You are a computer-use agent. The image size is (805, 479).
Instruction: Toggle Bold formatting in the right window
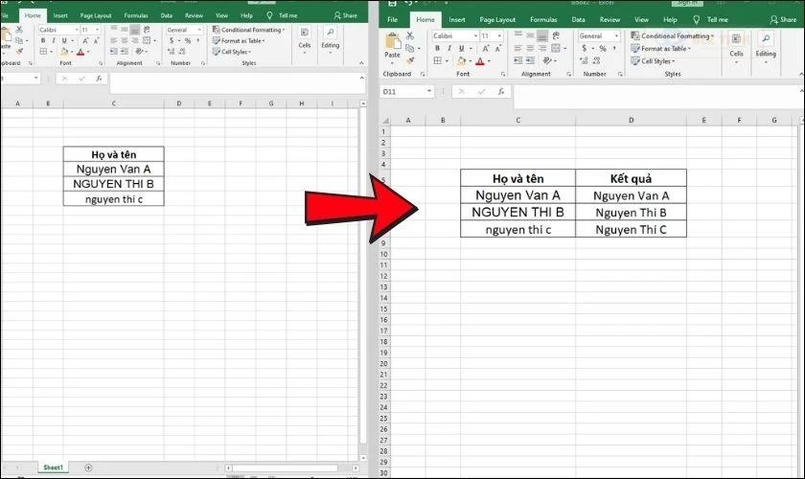[436, 49]
